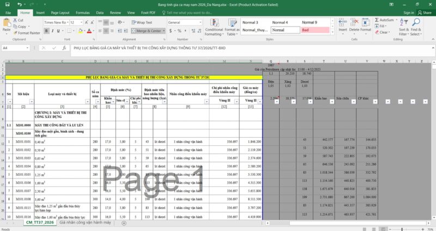Open Sort & Filter options
Viewport: 436px width, 231px height.
pyautogui.click(x=404, y=27)
